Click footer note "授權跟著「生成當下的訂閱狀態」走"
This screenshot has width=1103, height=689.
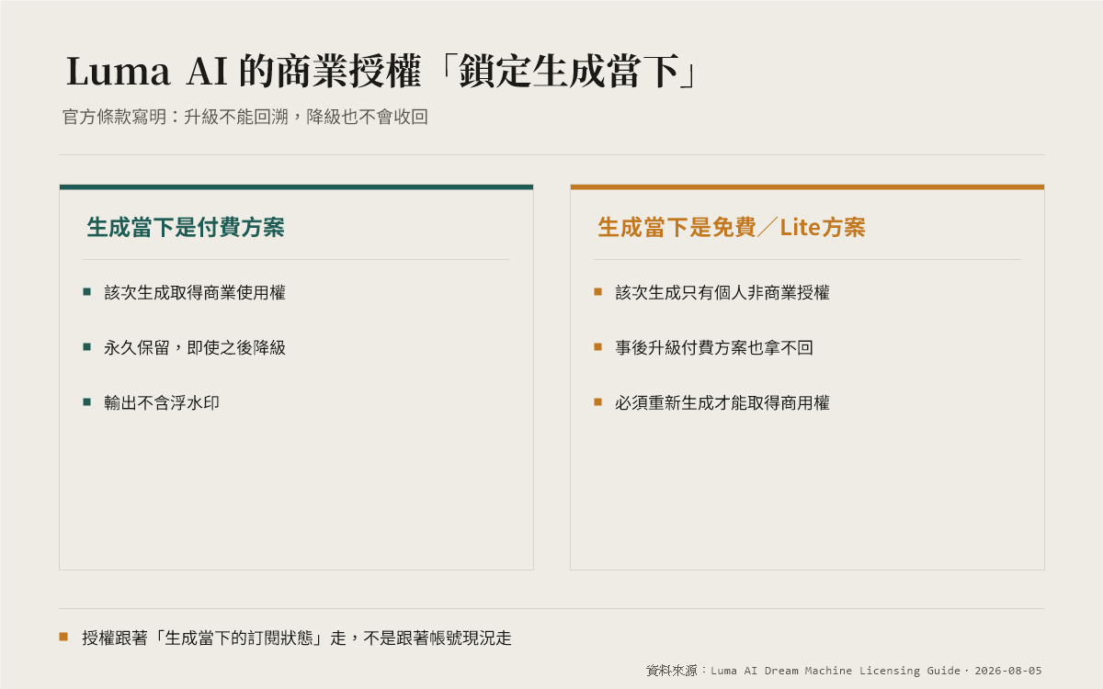pos(214,638)
